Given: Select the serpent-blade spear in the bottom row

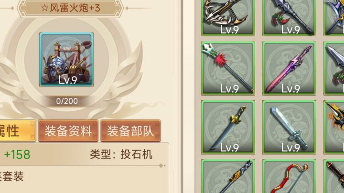Looking at the screenshot, I should (228, 176).
